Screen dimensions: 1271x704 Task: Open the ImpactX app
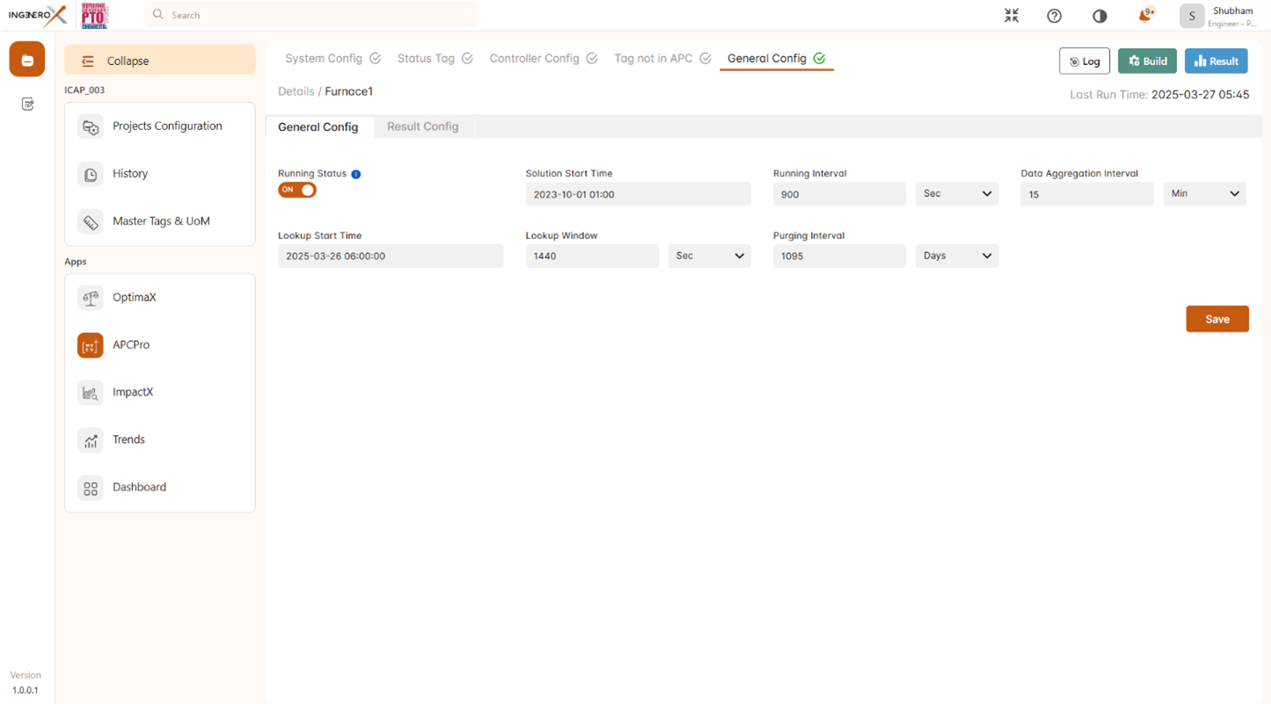(x=132, y=393)
